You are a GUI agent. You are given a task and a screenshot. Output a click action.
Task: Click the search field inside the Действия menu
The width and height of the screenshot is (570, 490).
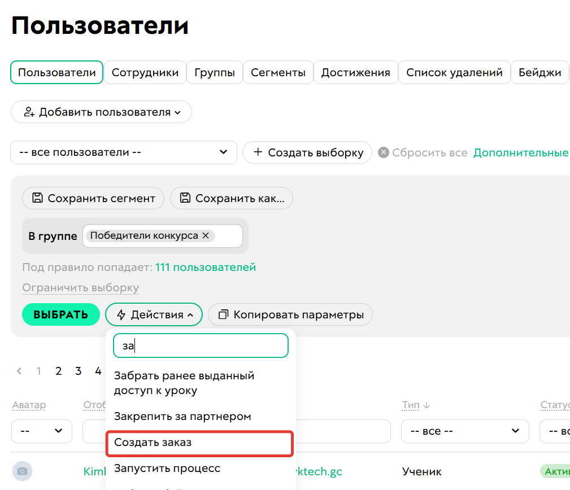click(x=201, y=345)
